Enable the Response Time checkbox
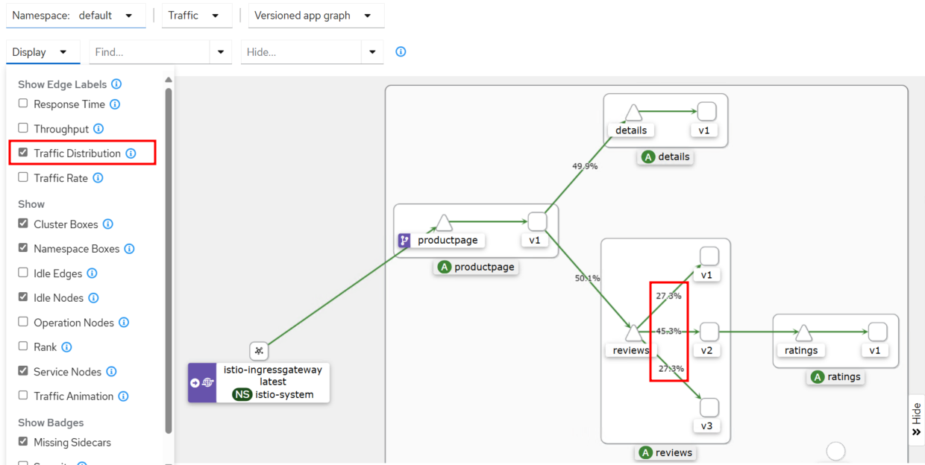The height and width of the screenshot is (465, 925). pyautogui.click(x=23, y=104)
